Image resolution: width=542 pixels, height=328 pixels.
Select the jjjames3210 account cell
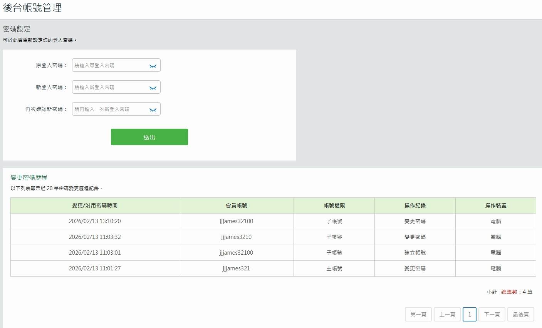click(x=236, y=237)
